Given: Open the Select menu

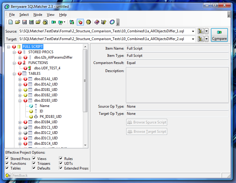Looking at the screenshot, I should 24,15.
